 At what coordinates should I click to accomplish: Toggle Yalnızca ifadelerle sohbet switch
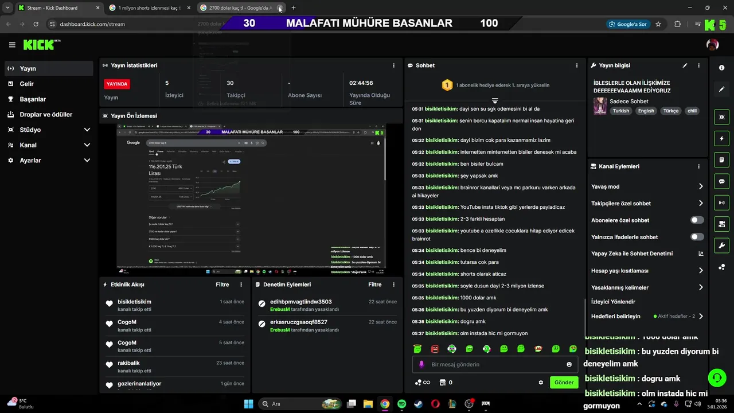(x=697, y=237)
